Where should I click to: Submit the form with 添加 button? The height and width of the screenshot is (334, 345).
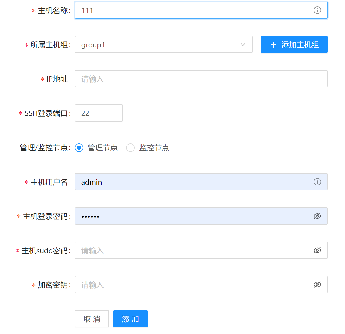click(x=130, y=319)
